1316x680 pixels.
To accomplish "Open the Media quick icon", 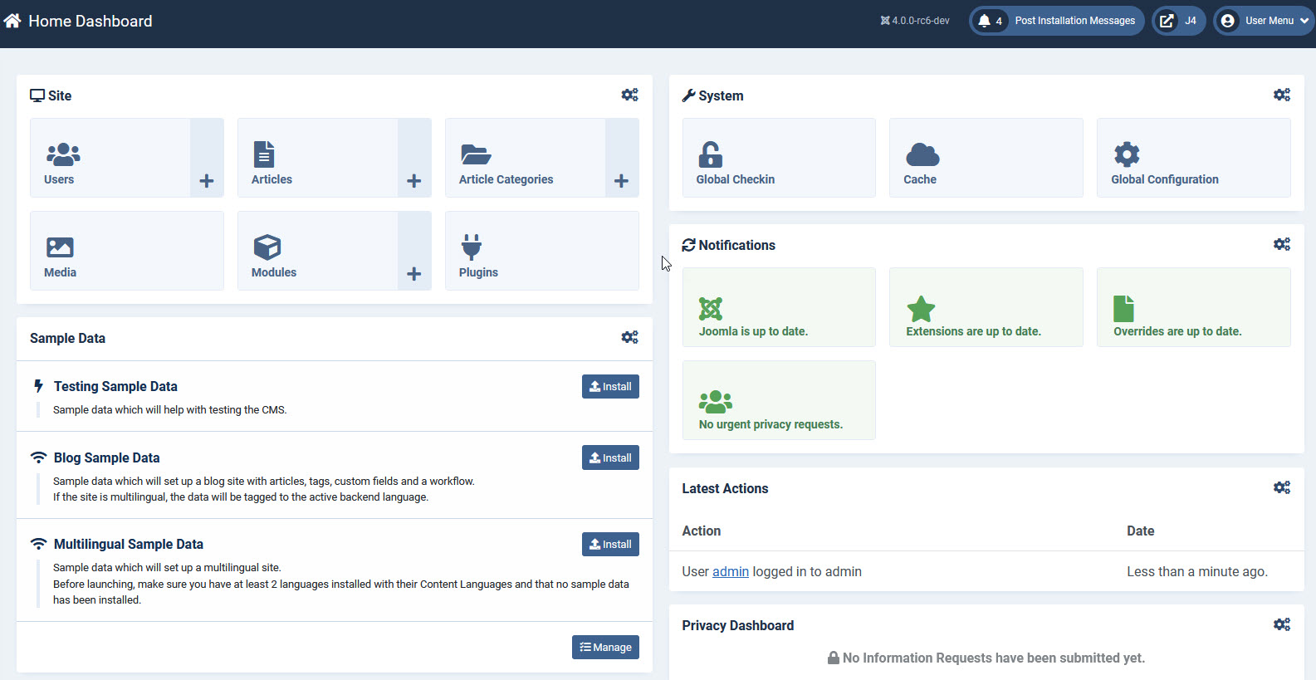I will 127,251.
